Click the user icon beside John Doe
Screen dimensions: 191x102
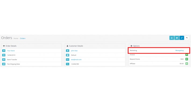coord(68,50)
